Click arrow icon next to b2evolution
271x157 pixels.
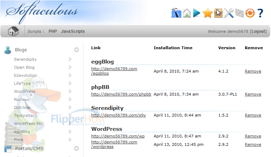click(70, 75)
